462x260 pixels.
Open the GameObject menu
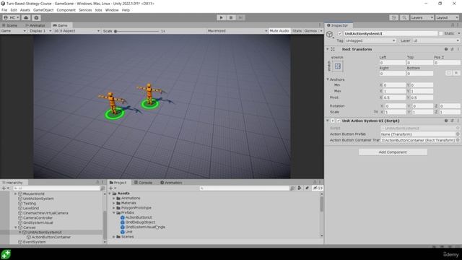[x=43, y=10]
